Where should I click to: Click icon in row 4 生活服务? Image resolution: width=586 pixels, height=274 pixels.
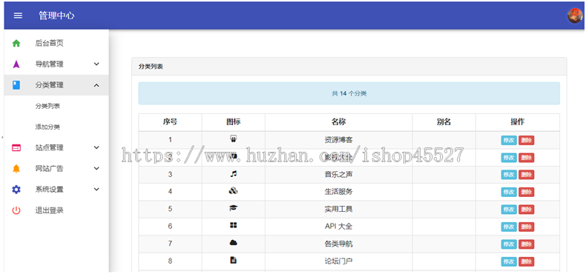[x=233, y=191]
